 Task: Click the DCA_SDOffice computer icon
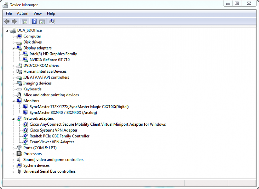tap(13, 30)
